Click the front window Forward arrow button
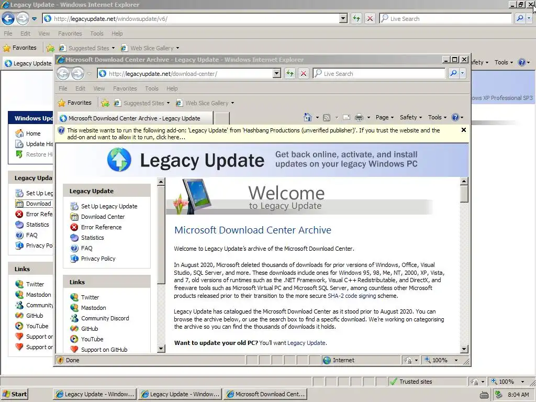536x402 pixels. [77, 73]
